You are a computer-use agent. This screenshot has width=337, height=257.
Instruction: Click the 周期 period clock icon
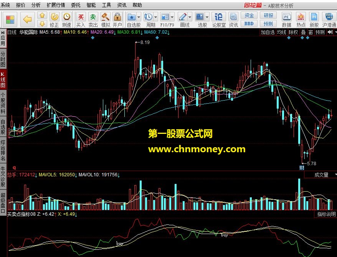[148, 17]
